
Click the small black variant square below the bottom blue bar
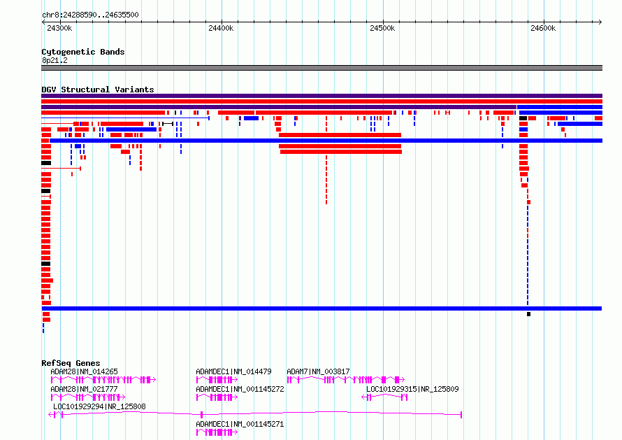click(x=528, y=314)
